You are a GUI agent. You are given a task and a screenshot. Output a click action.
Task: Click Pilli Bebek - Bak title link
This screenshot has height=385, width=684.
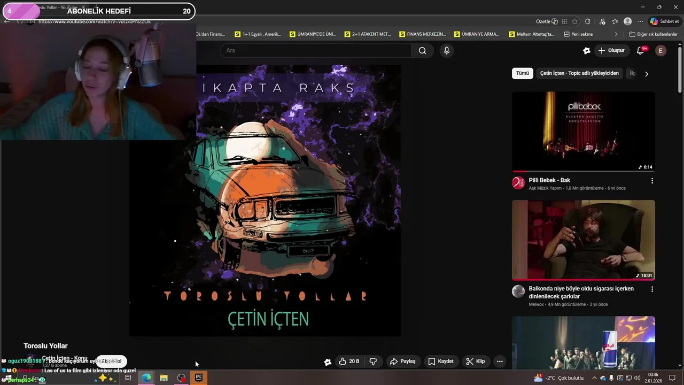(x=549, y=180)
